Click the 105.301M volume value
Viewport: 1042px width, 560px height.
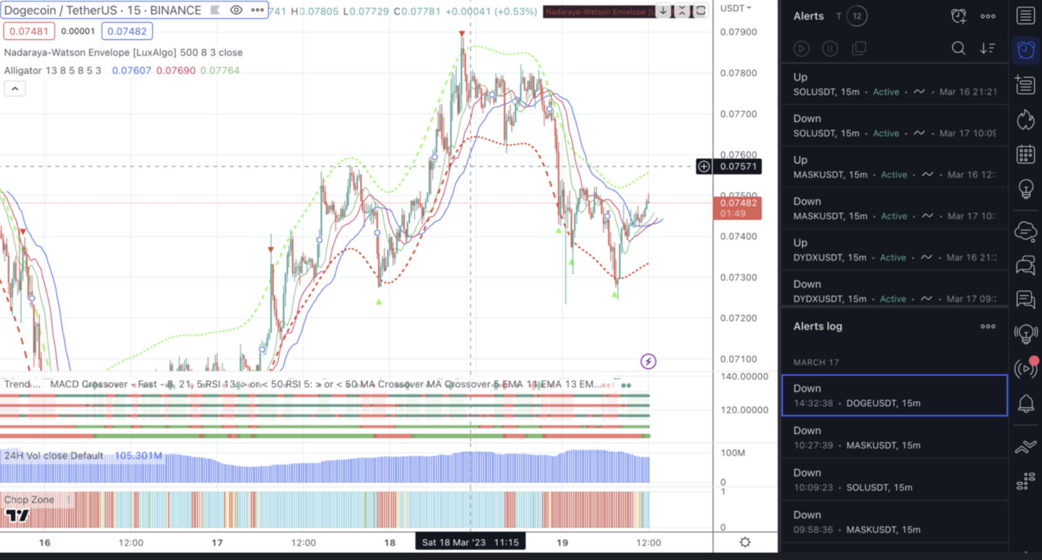click(x=138, y=456)
